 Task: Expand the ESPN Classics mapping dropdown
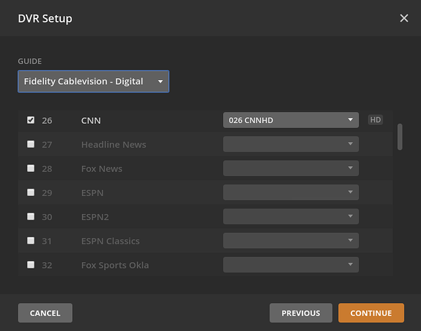coord(291,241)
